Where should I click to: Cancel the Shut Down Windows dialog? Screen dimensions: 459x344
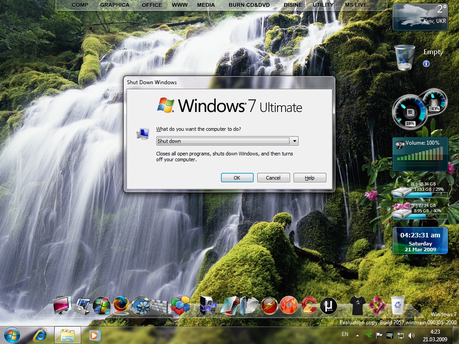(273, 177)
